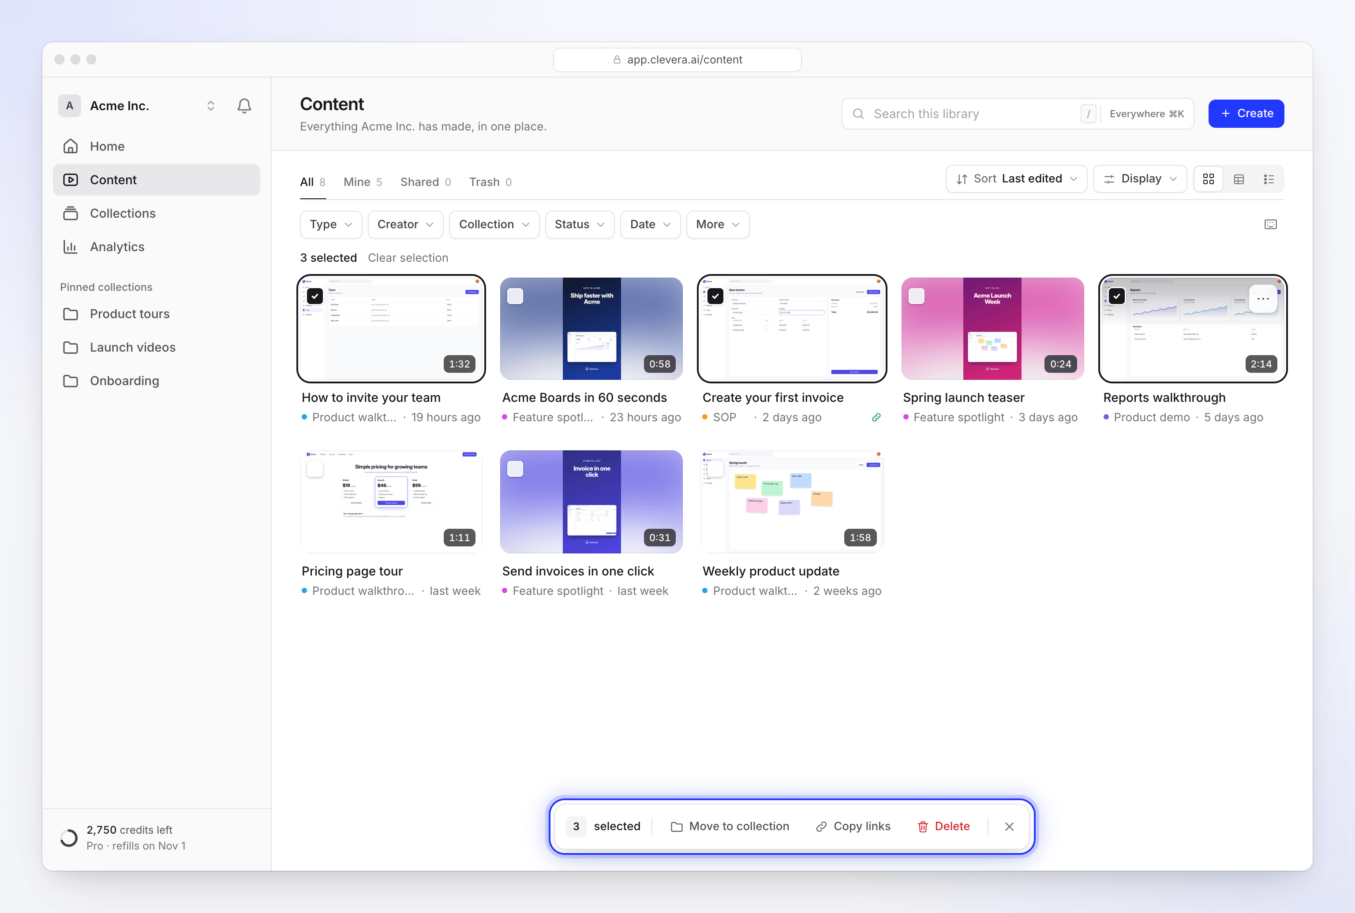This screenshot has width=1355, height=913.
Task: Expand the Collection filter dropdown
Action: (x=494, y=225)
